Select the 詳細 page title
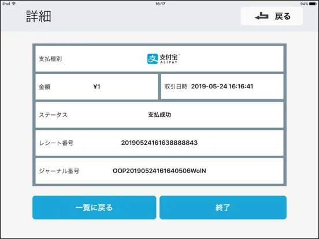319x239 pixels. 39,17
